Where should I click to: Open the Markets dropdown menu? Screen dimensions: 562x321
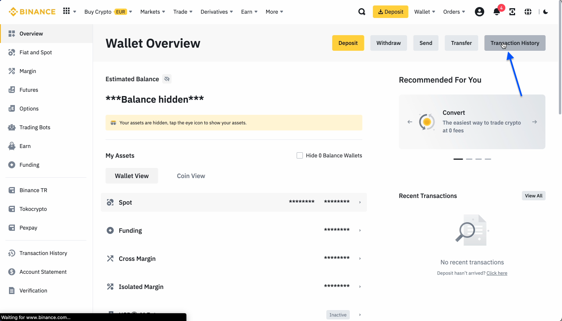[153, 12]
